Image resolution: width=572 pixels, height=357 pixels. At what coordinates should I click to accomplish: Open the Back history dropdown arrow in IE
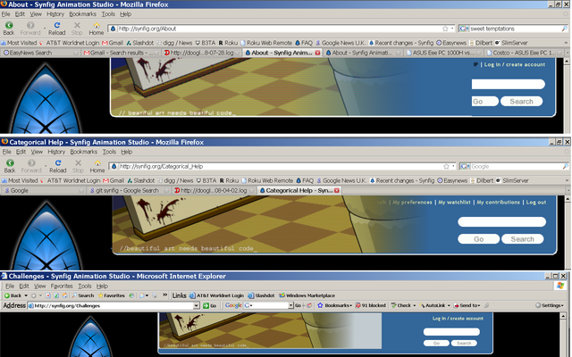pyautogui.click(x=26, y=295)
